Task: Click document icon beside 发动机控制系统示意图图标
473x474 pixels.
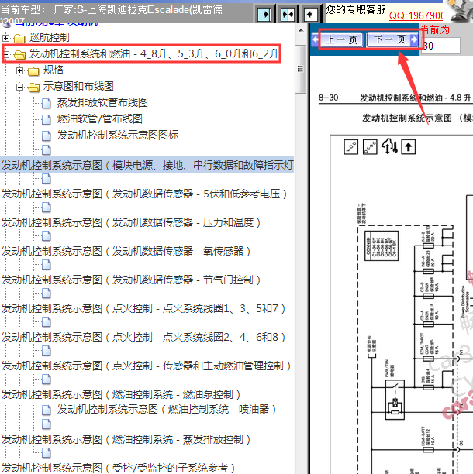Action: tap(46, 136)
